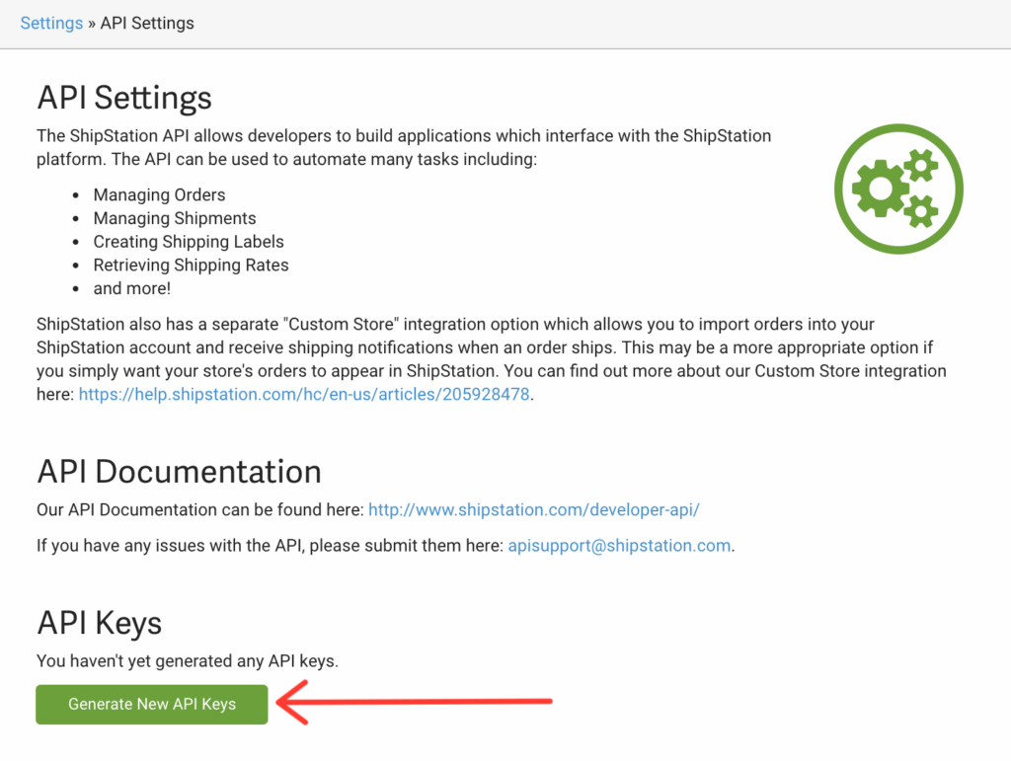This screenshot has height=761, width=1011.
Task: Click the API Documentation heading
Action: pos(179,472)
